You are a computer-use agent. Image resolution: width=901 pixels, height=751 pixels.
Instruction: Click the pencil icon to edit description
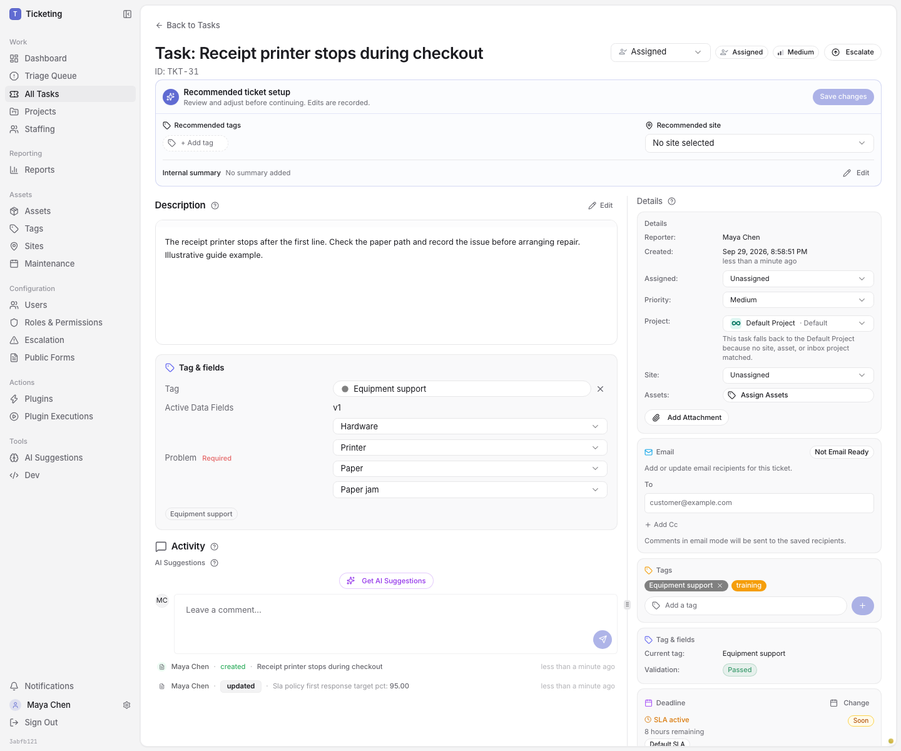pyautogui.click(x=592, y=205)
